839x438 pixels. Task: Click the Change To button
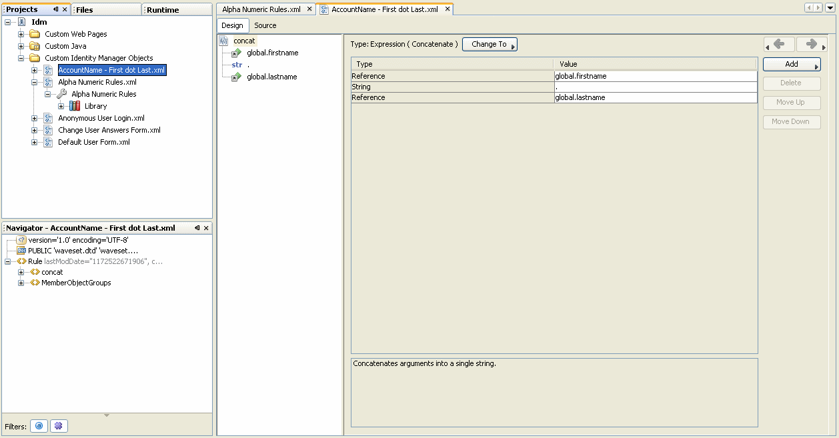pos(490,44)
